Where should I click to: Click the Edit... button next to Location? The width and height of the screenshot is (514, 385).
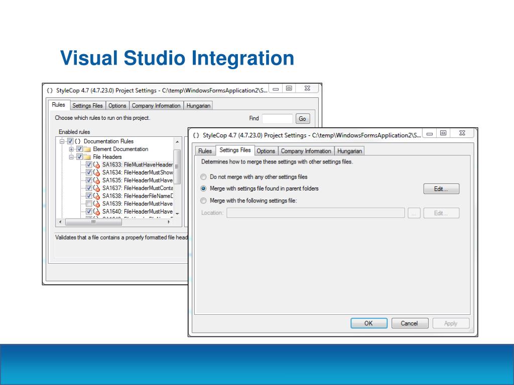[441, 213]
